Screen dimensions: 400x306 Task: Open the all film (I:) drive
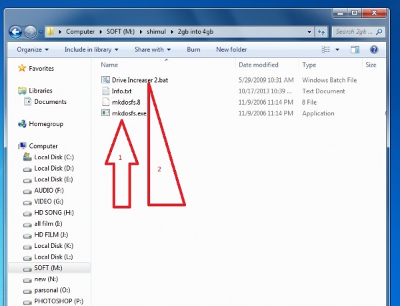click(x=48, y=223)
